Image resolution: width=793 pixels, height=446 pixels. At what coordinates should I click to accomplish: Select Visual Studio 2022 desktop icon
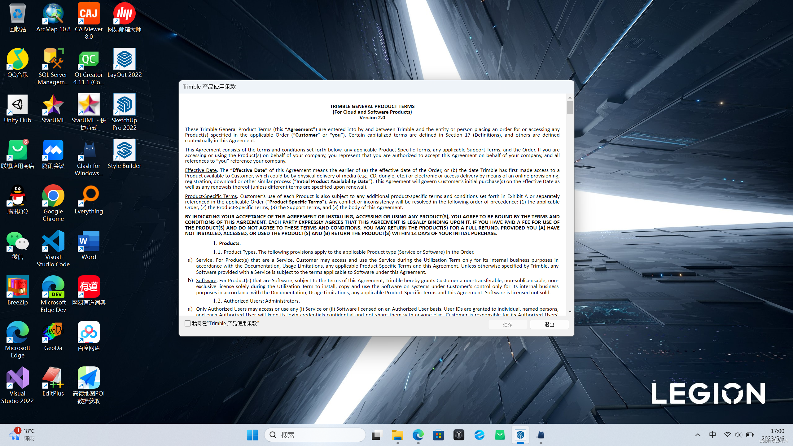coord(18,385)
